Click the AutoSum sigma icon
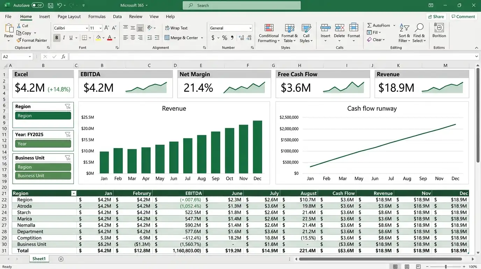481x269 pixels. click(x=369, y=26)
